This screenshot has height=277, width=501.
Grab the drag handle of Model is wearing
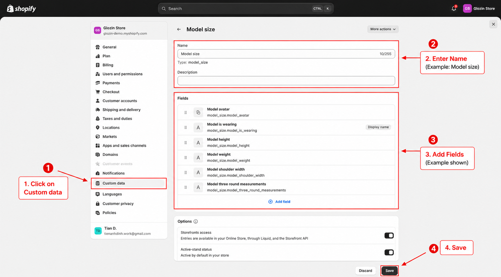(x=186, y=127)
